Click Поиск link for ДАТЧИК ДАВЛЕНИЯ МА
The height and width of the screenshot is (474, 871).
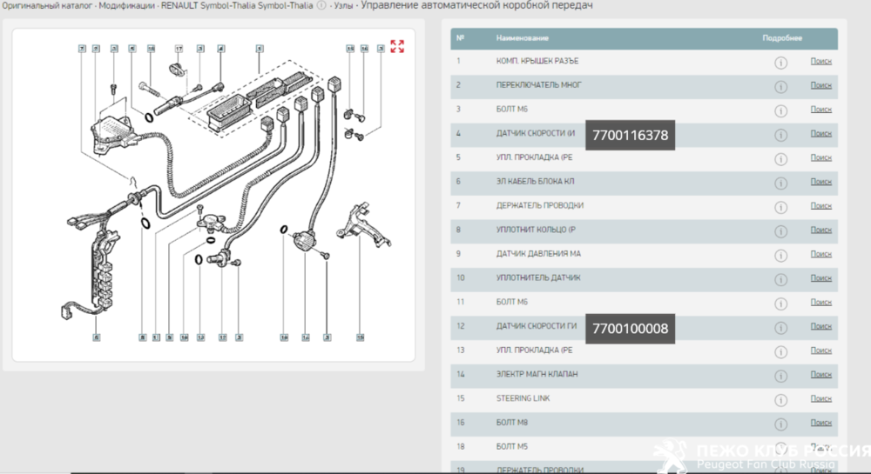point(820,254)
